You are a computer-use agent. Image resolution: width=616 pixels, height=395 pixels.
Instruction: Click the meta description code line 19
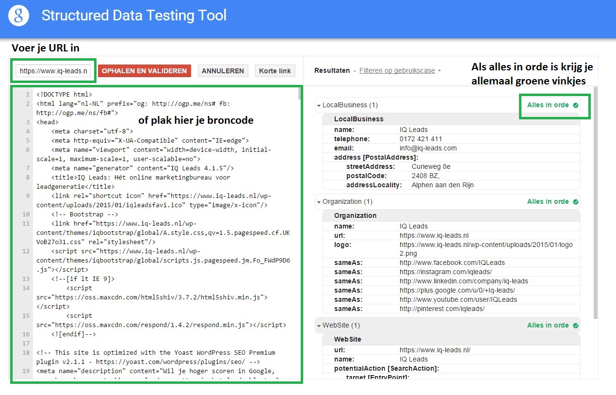coord(158,376)
